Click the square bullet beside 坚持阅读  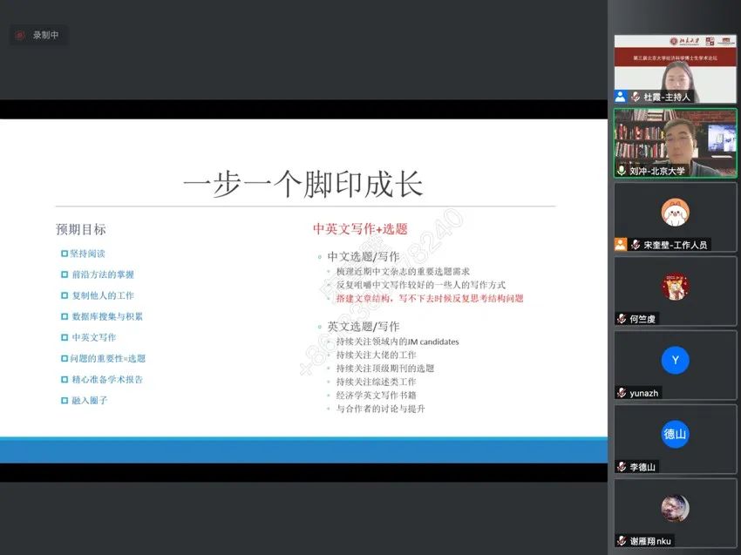pos(65,254)
